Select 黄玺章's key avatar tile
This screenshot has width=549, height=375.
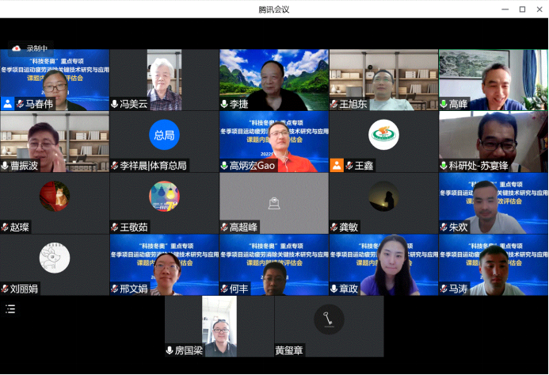tap(329, 320)
